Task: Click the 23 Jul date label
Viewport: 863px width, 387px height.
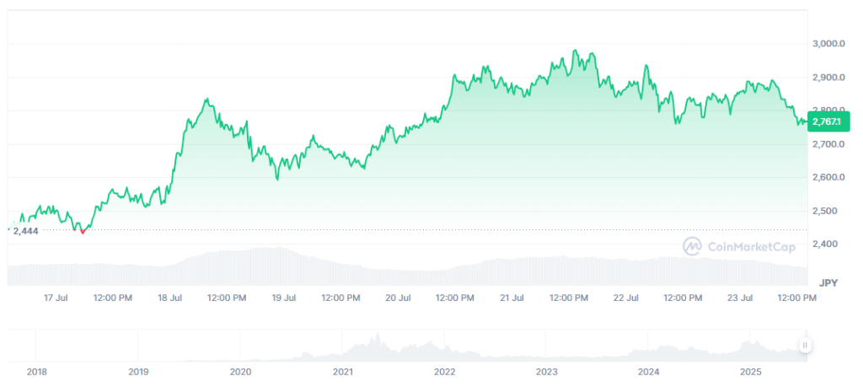Action: coord(739,298)
